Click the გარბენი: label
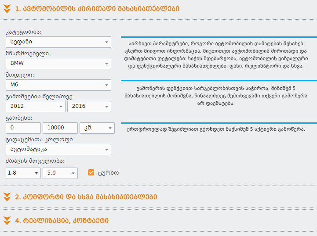317x236 pixels. click(19, 118)
